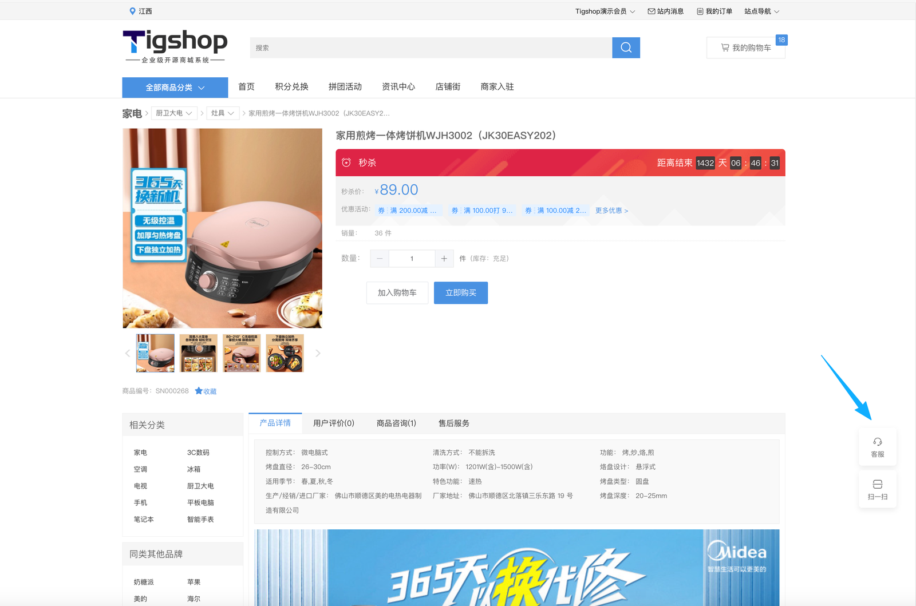916x606 pixels.
Task: Open the 售后服务 tab
Action: click(453, 423)
